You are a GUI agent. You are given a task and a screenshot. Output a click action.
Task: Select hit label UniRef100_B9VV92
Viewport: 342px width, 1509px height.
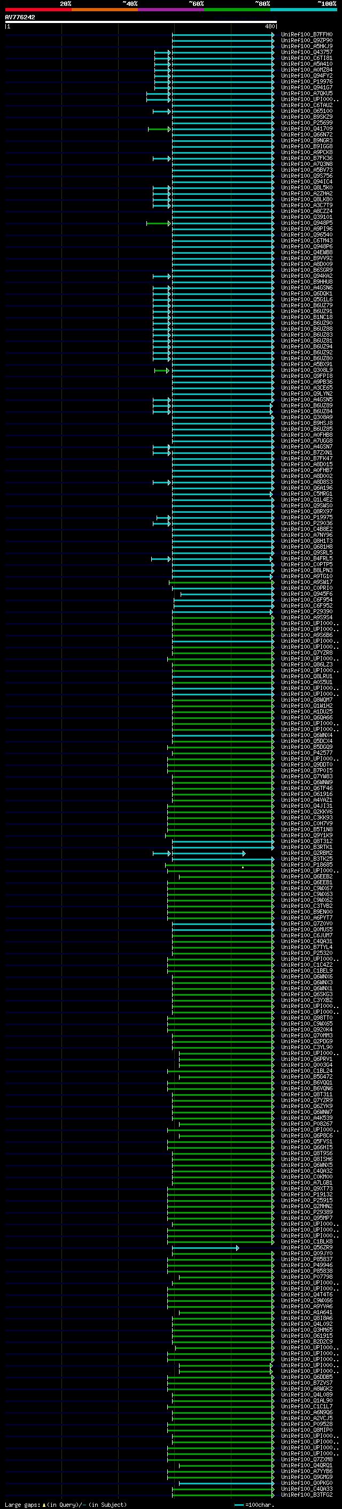coord(307,259)
